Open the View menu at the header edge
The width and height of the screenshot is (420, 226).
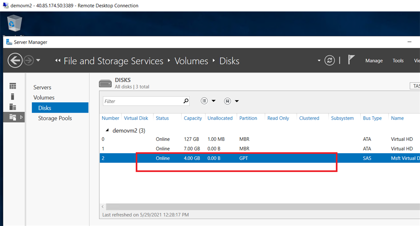[x=417, y=61]
